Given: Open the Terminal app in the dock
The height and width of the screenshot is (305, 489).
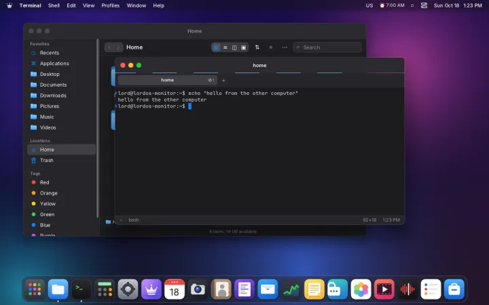Looking at the screenshot, I should tap(81, 289).
